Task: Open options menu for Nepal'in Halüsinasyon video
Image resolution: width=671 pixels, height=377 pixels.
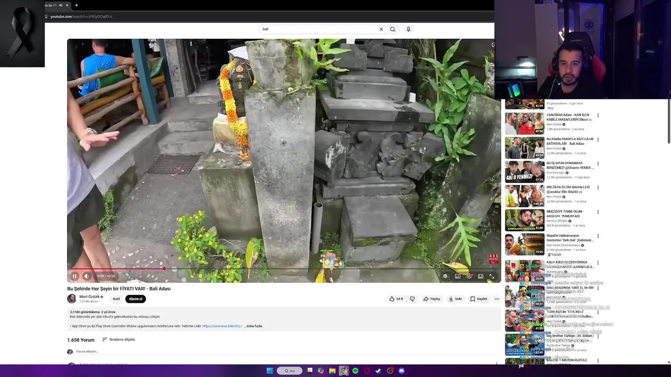Action: [598, 236]
